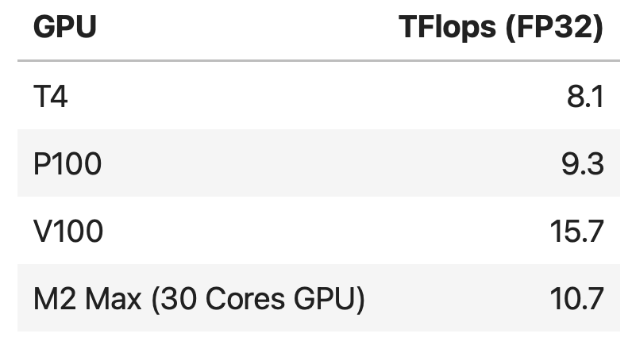Click the 8.1 TFlops value
This screenshot has width=632, height=341.
coord(586,97)
